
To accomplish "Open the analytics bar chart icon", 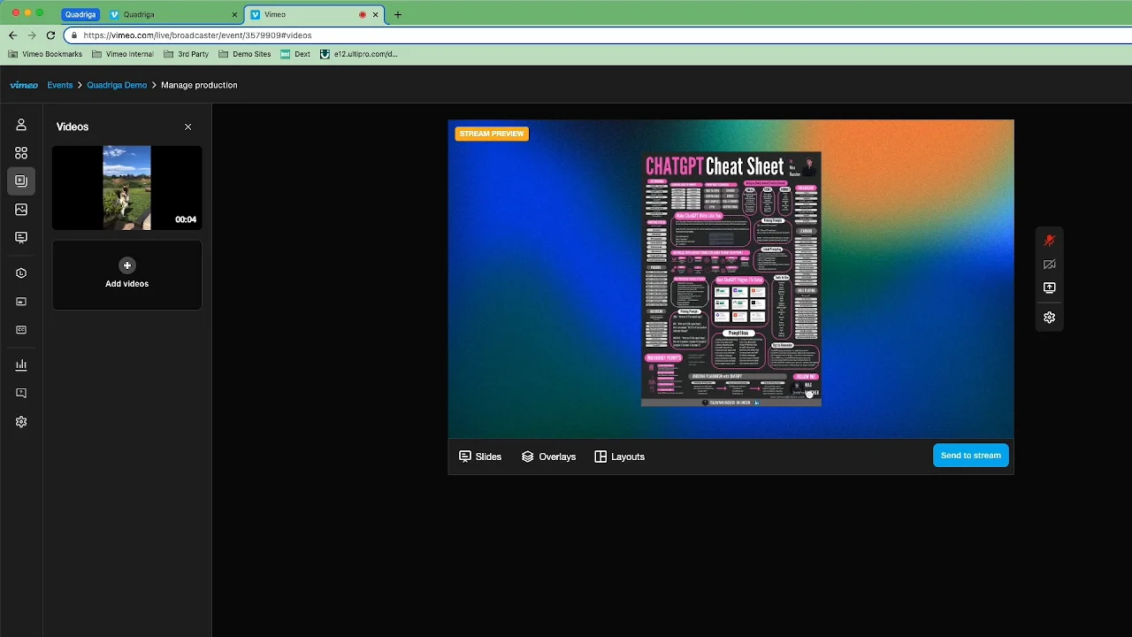I will (21, 365).
